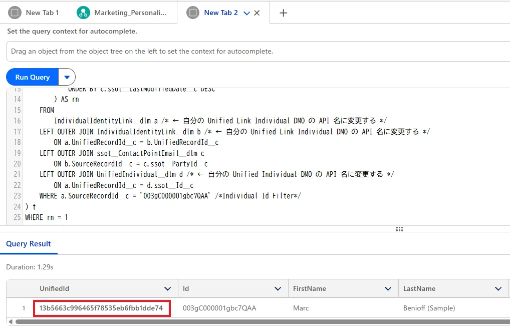Click the New Tab 1 square icon

point(15,13)
